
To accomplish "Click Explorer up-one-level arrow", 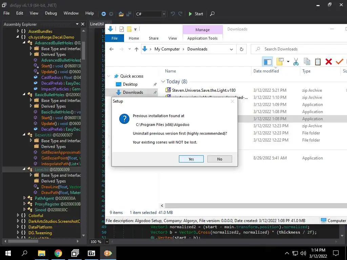I will (x=137, y=49).
